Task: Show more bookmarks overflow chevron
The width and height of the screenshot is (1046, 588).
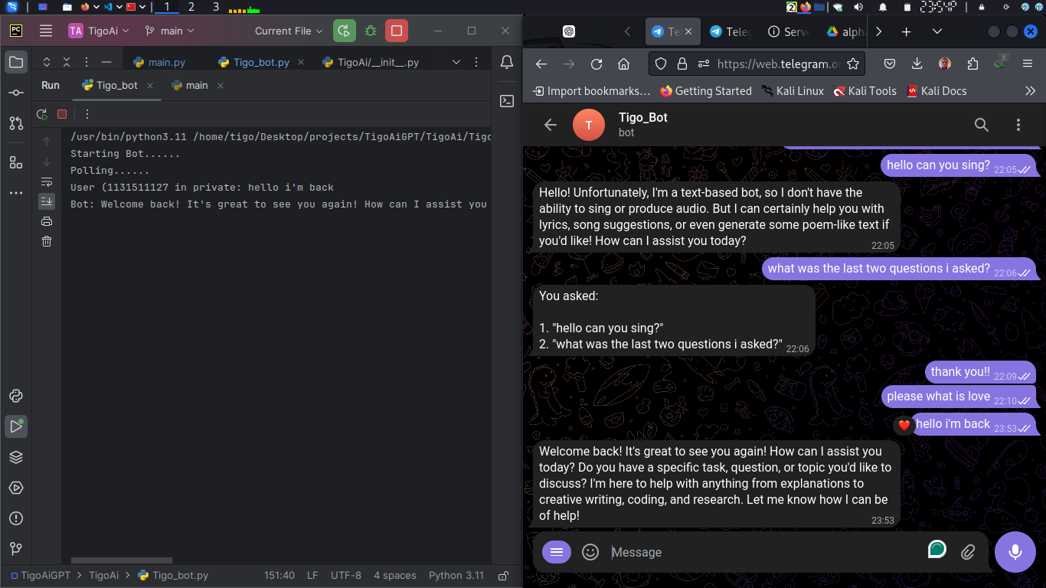Action: [1030, 91]
